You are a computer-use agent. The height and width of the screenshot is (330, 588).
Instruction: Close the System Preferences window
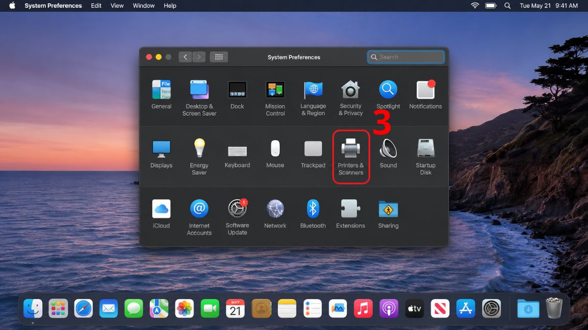point(149,57)
